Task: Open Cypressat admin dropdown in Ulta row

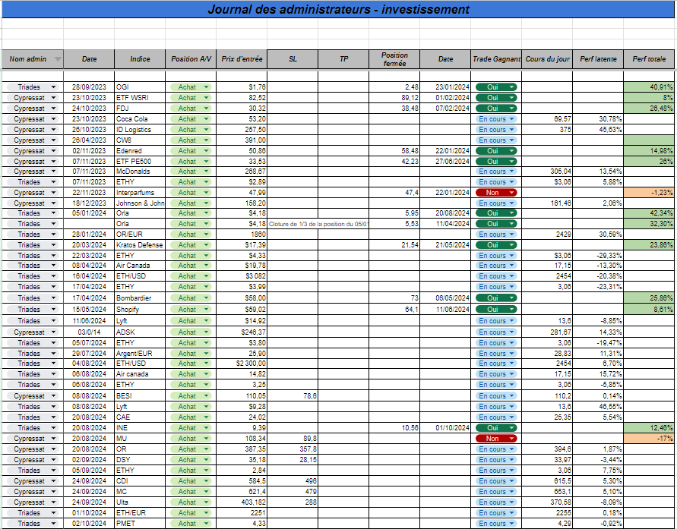Action: point(33,502)
